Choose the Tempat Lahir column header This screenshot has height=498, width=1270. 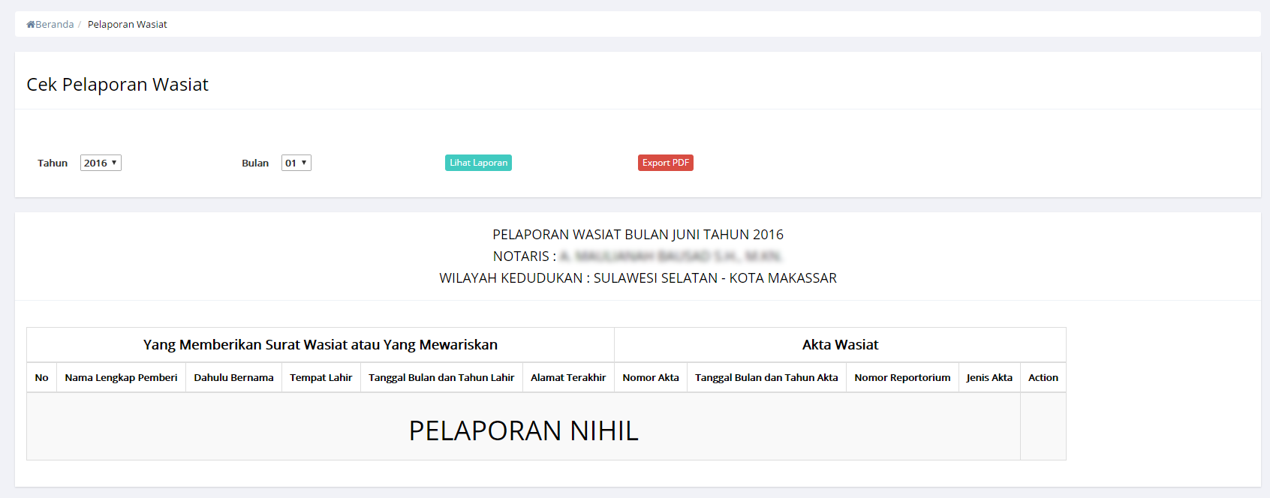click(321, 377)
